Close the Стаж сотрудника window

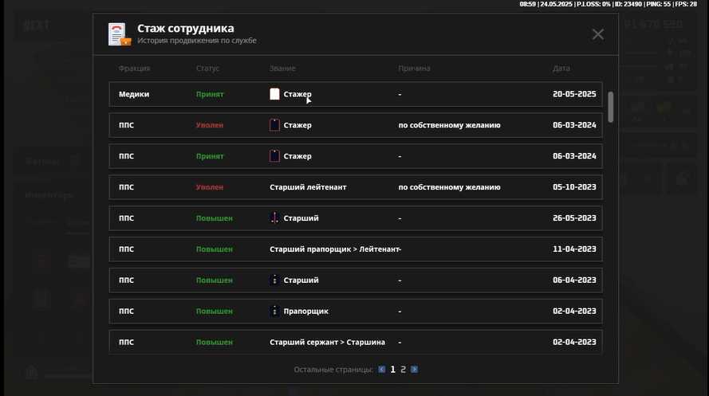[597, 34]
